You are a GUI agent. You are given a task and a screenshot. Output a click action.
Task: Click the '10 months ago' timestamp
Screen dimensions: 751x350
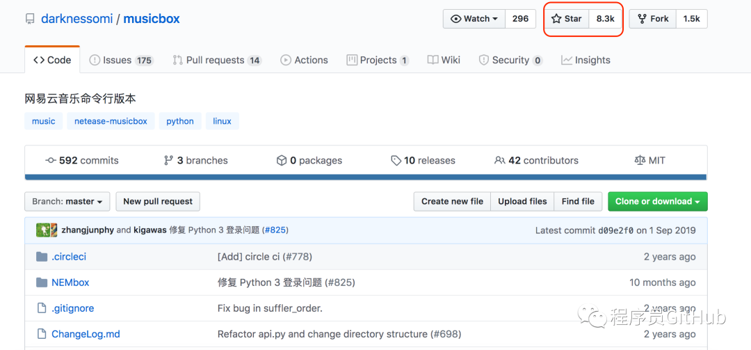click(663, 283)
